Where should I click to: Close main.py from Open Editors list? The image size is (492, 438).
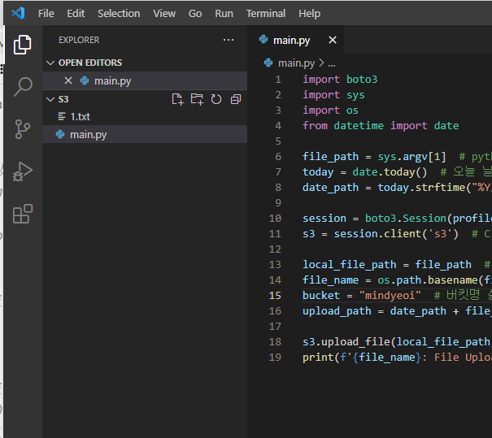tap(68, 80)
